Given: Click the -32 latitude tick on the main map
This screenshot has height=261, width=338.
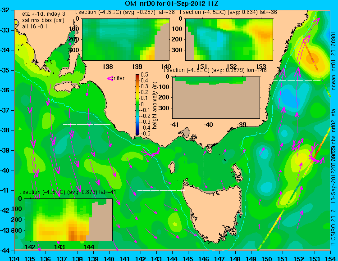Looking at the screenshot, I should (x=5, y=10).
